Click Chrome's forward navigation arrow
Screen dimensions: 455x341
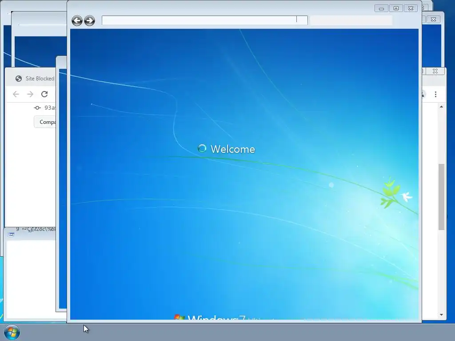[30, 94]
